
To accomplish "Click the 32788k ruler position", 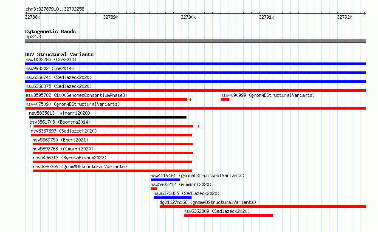I will (33, 17).
